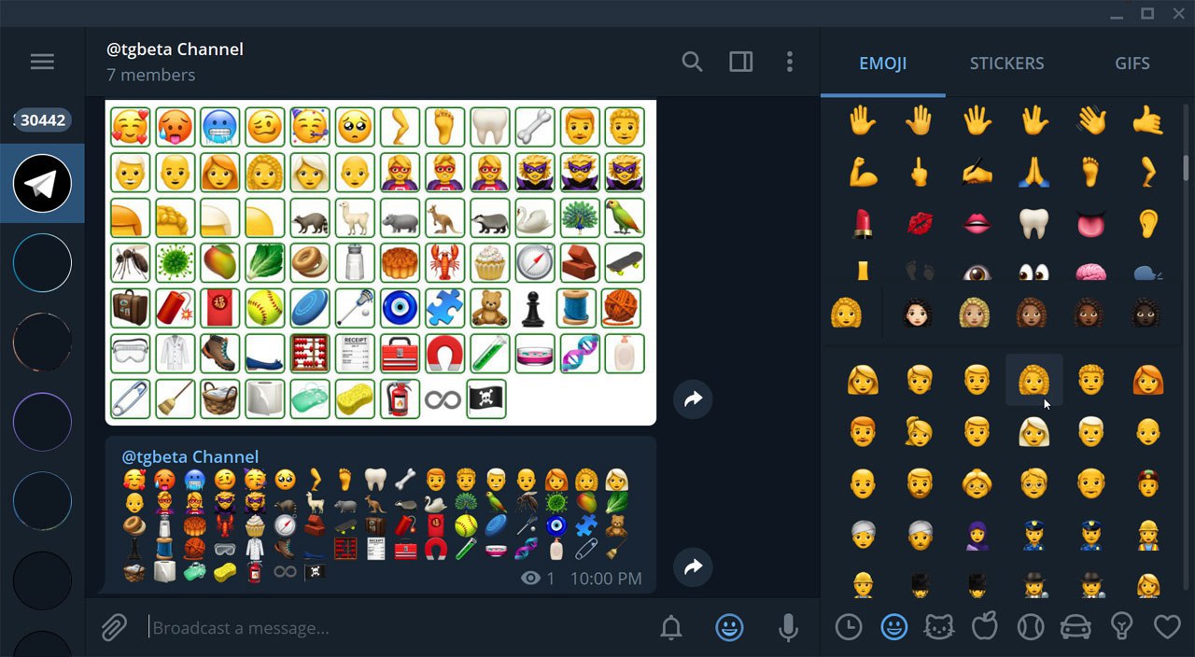The width and height of the screenshot is (1195, 657).
Task: Jump to objects lightbulb emoji category
Action: tap(1122, 626)
